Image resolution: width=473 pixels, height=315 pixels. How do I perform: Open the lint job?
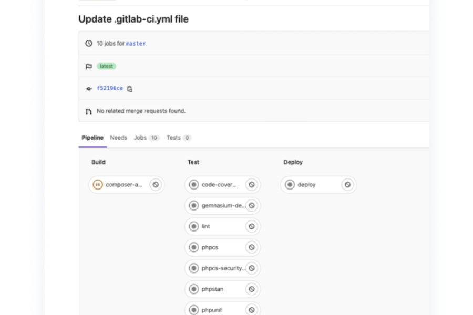205,226
